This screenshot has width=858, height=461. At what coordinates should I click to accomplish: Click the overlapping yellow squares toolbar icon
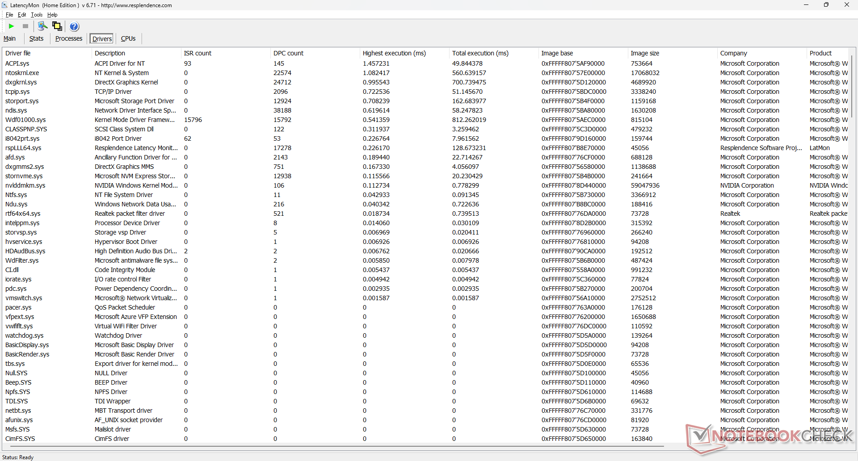(x=57, y=26)
